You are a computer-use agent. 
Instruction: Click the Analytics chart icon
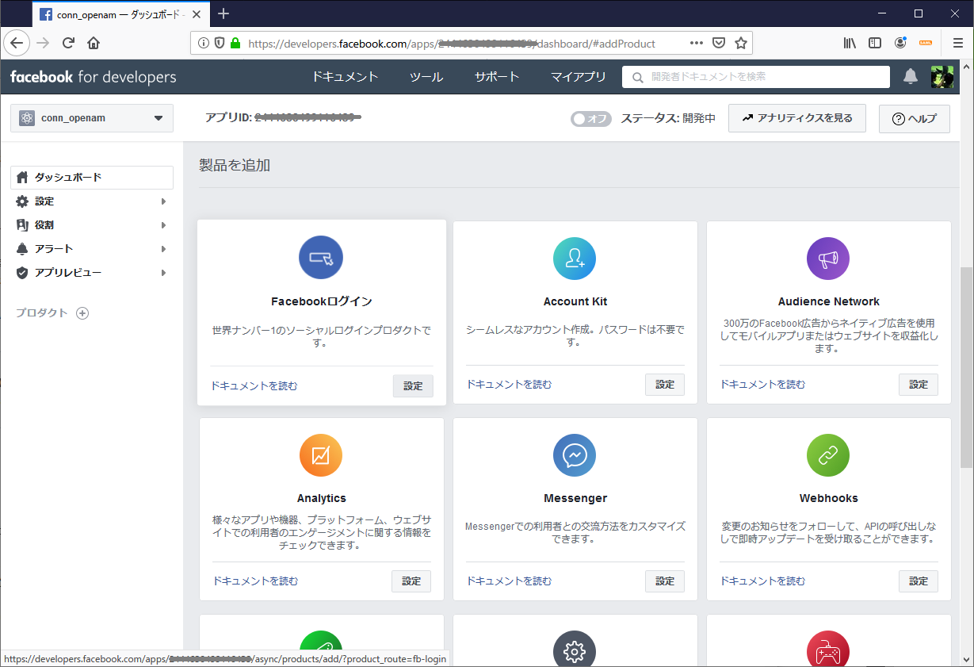(321, 455)
